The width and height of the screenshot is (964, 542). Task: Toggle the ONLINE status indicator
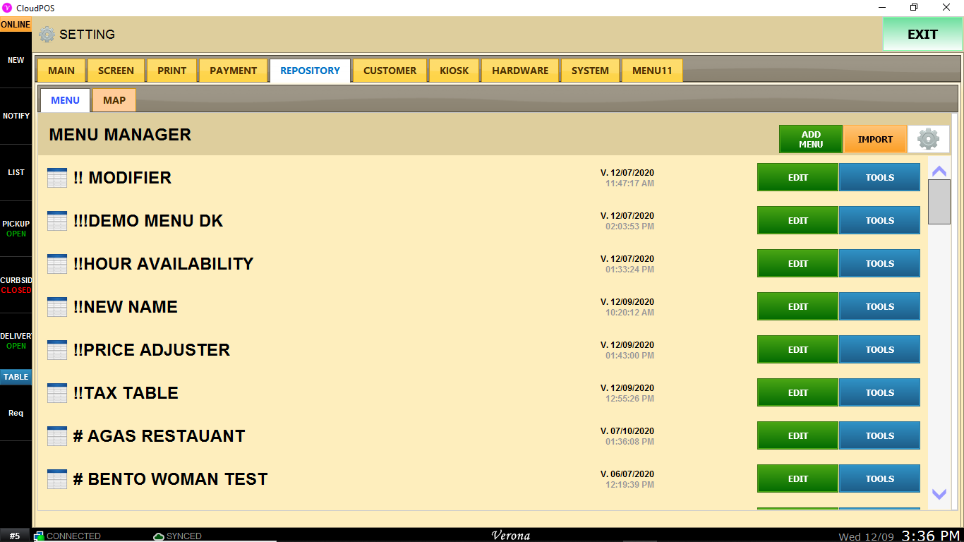pos(16,25)
